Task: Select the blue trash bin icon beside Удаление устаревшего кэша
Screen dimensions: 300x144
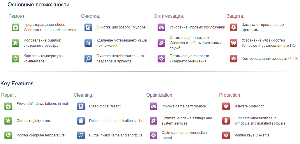Action: click(88, 43)
